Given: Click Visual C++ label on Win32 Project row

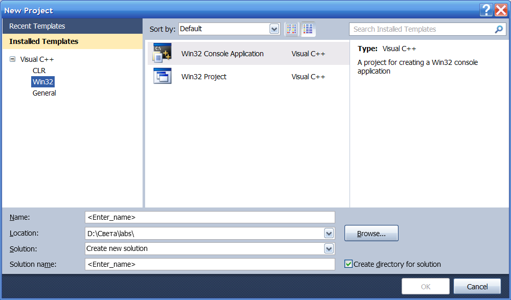Looking at the screenshot, I should pyautogui.click(x=308, y=77).
